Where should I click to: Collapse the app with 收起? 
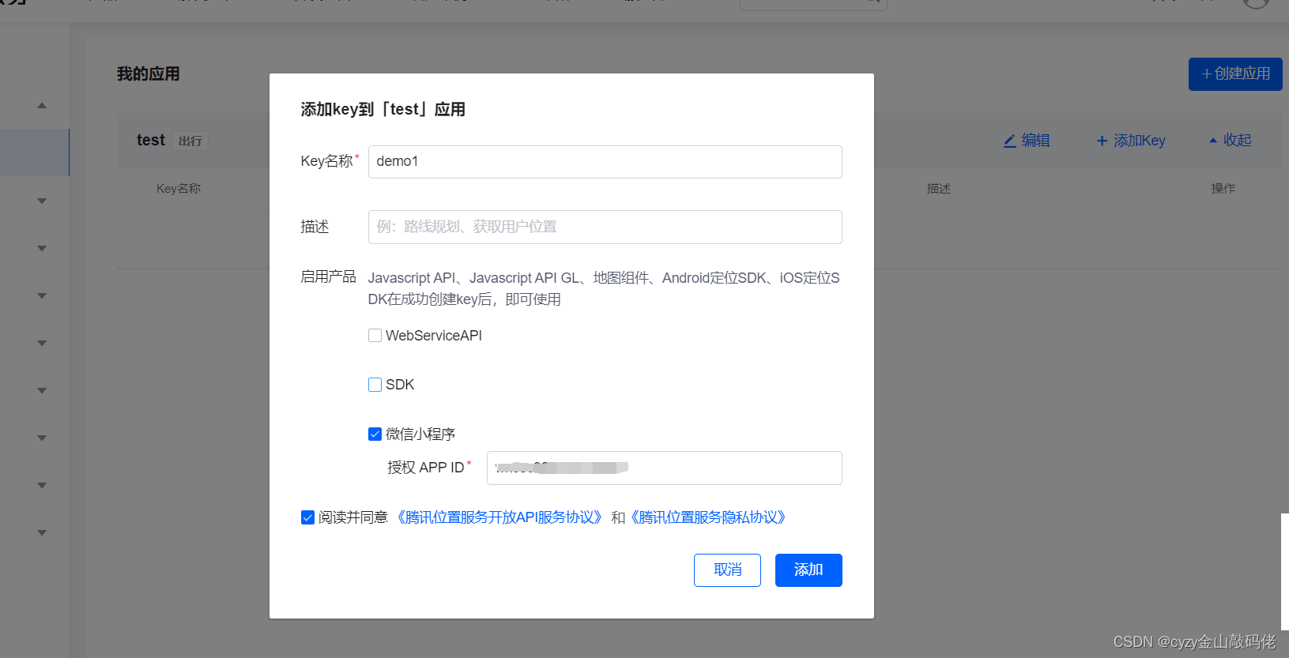[x=1231, y=141]
